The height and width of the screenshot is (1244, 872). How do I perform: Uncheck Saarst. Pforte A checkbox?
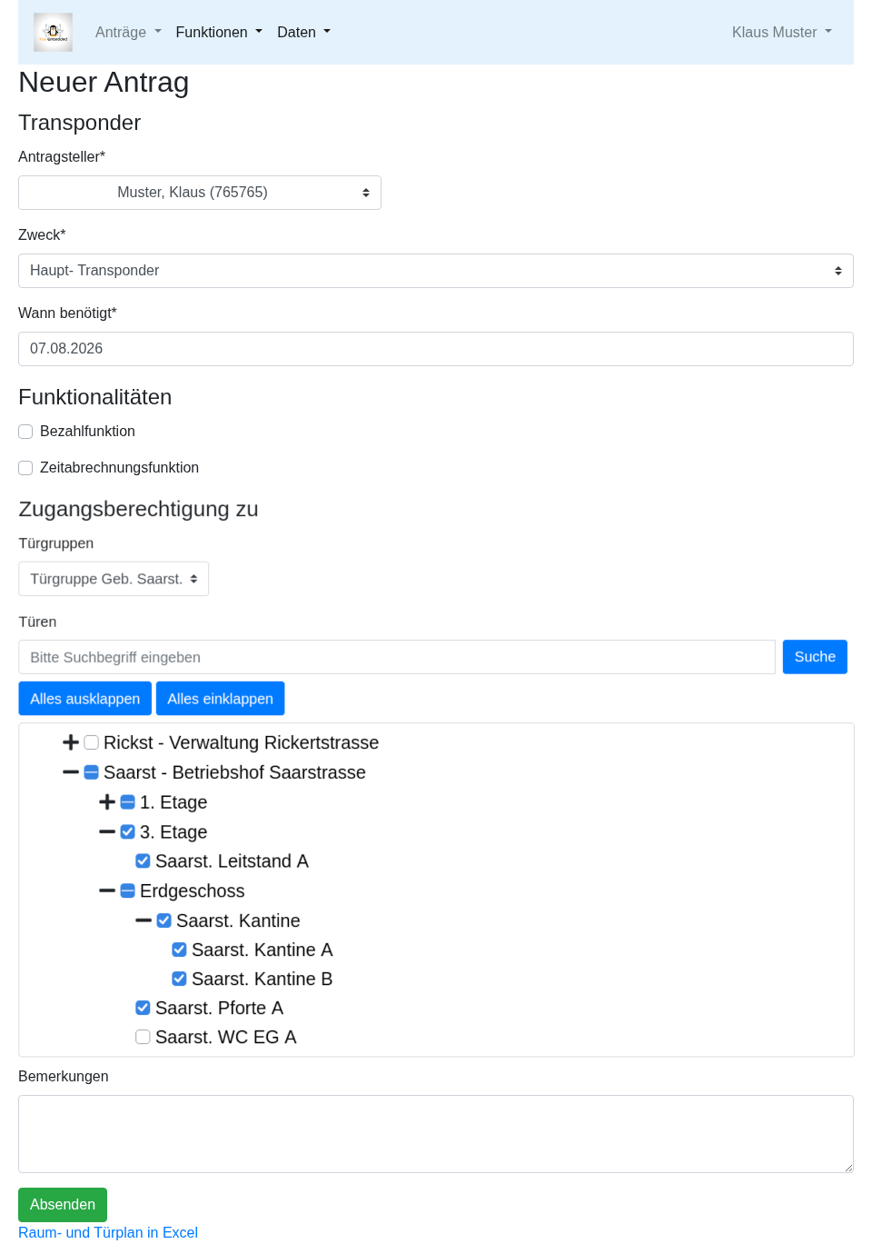143,1008
